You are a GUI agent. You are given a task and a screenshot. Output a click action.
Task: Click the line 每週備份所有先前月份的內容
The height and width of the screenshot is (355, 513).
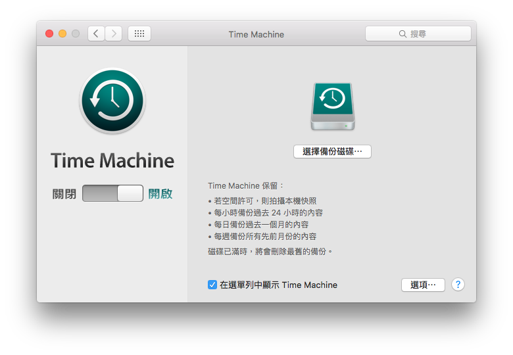click(265, 237)
